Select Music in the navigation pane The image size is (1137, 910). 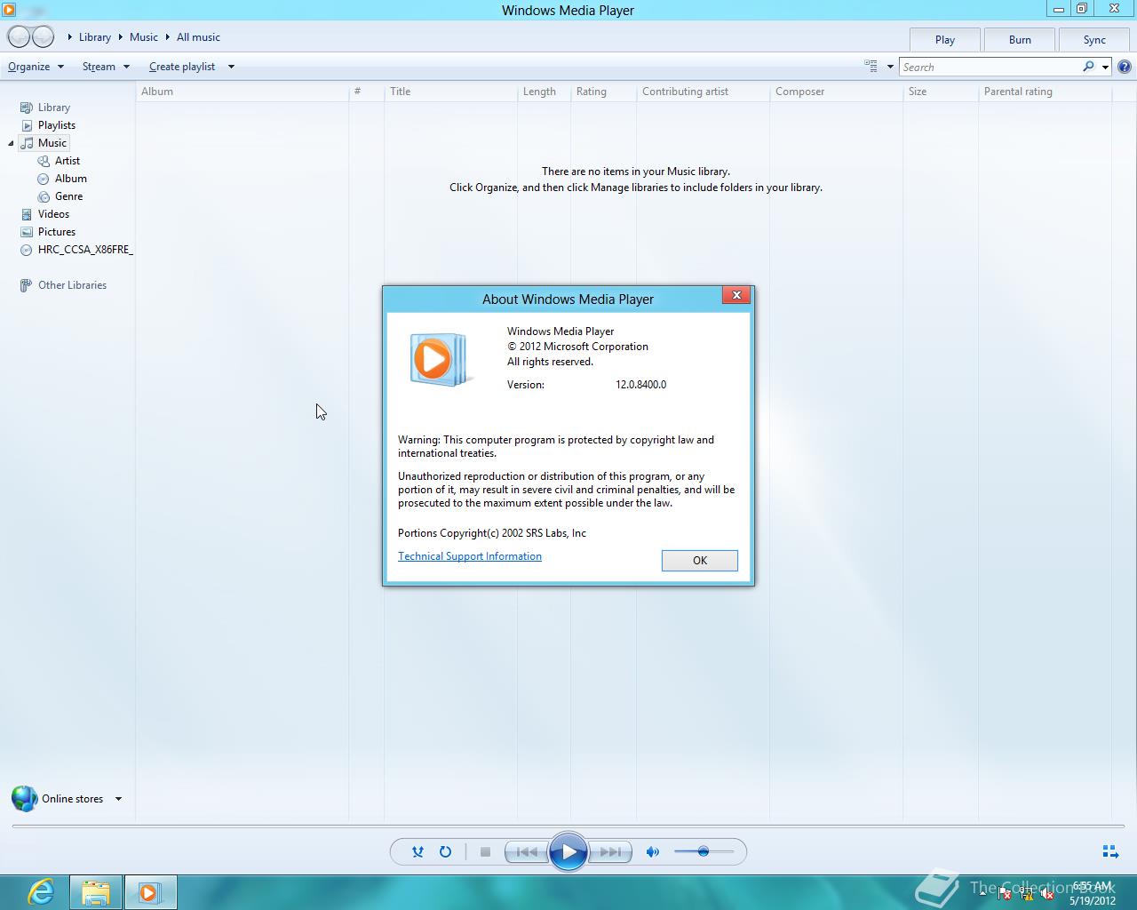pyautogui.click(x=52, y=143)
